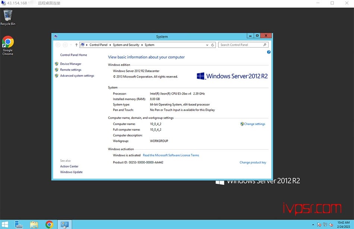Click System in the breadcrumb path
354x229 pixels.
pyautogui.click(x=149, y=45)
